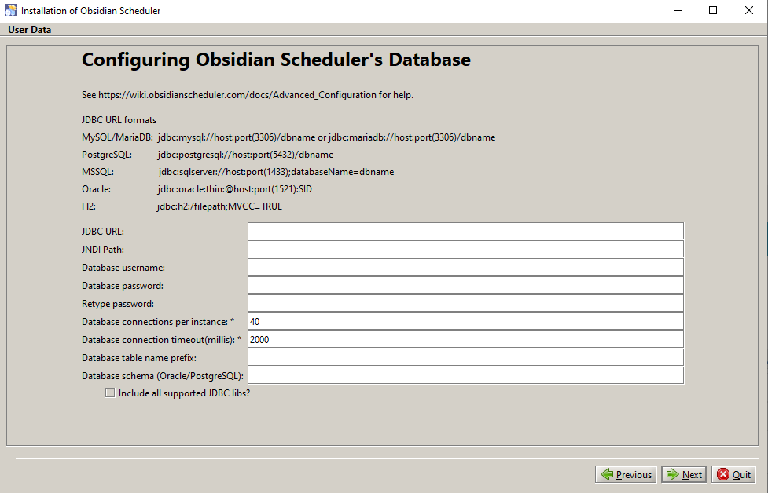
Task: Edit the connection timeout field showing 2000
Action: click(x=465, y=339)
